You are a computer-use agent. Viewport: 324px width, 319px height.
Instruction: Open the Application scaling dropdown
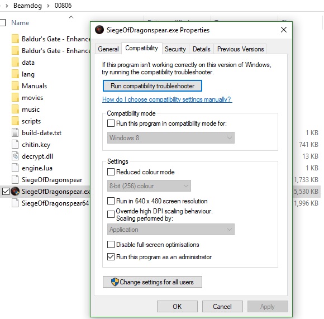(171, 230)
